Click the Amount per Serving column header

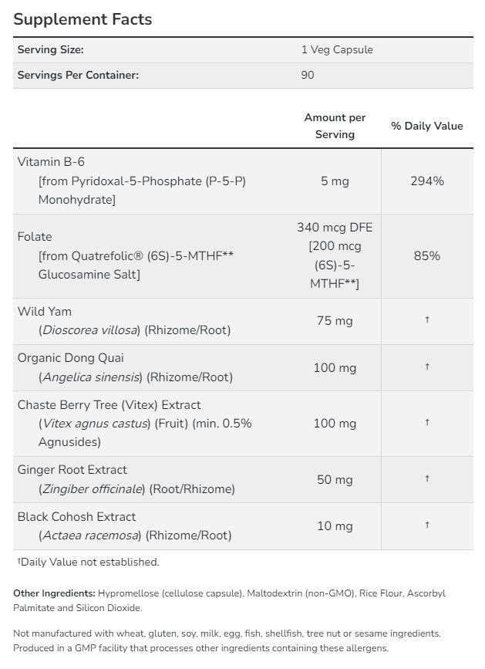335,126
